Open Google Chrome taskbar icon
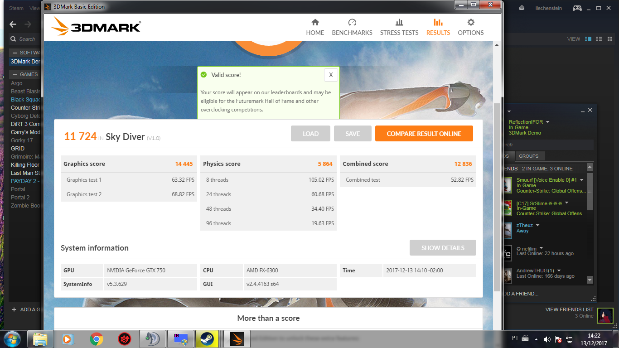619x348 pixels. (x=97, y=338)
